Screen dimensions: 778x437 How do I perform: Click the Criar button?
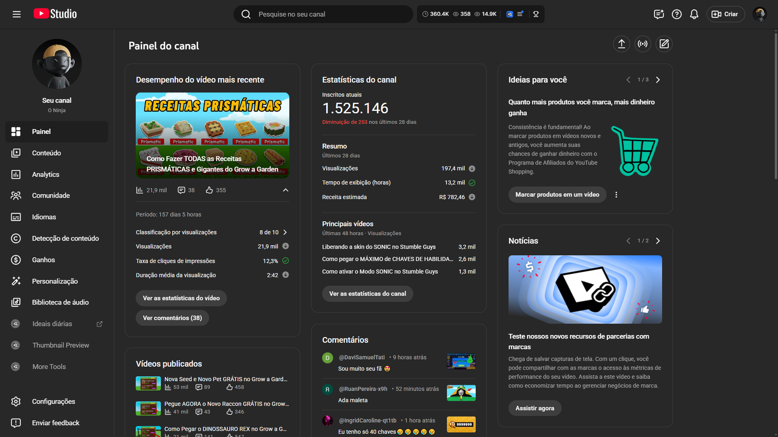pyautogui.click(x=725, y=14)
